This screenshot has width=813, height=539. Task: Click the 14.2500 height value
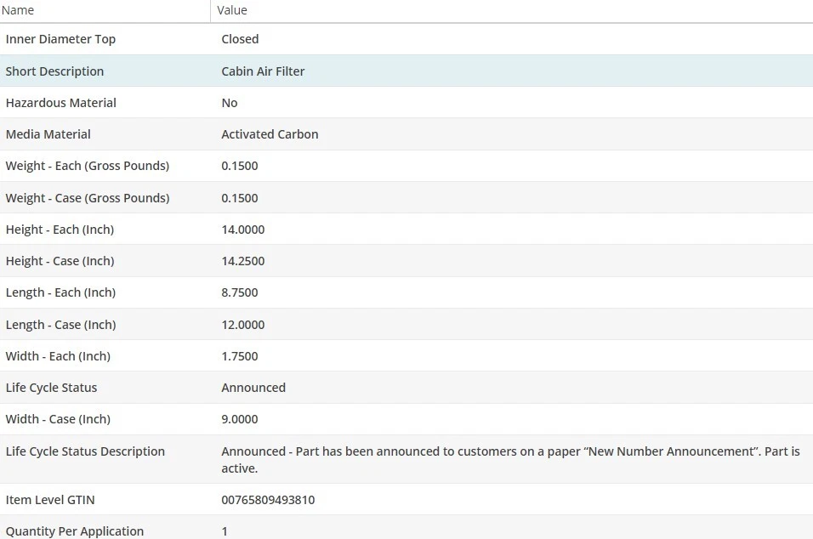click(242, 262)
